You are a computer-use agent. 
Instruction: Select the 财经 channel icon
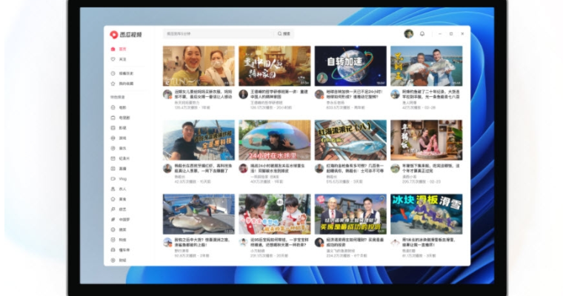(113, 260)
